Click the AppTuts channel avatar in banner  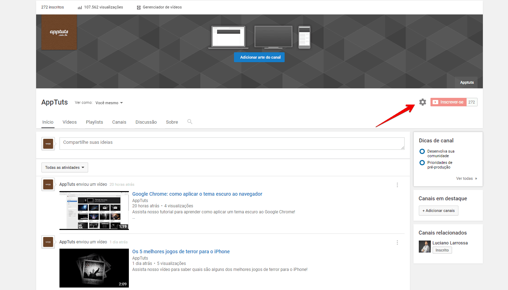[x=59, y=32]
